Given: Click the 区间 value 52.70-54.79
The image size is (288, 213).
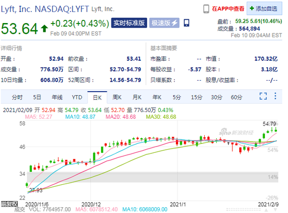Looking at the screenshot, I should pyautogui.click(x=125, y=70).
